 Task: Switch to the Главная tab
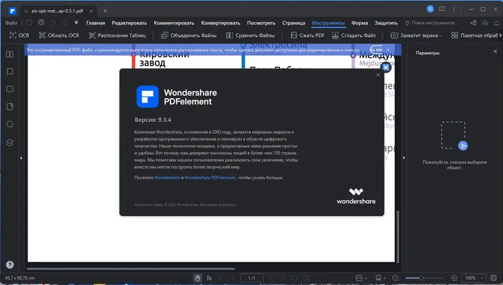(96, 23)
